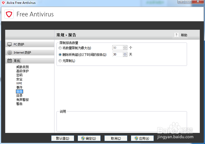Close the Avira Free Antivirus window
Screen dimensions: 205x144
(x=198, y=2)
